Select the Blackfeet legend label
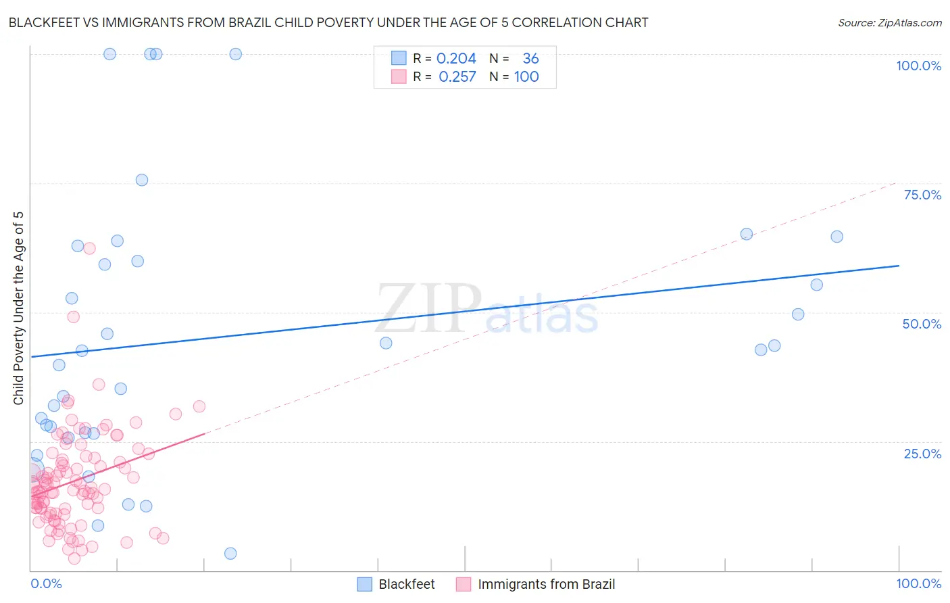Image resolution: width=950 pixels, height=603 pixels. coord(407,584)
